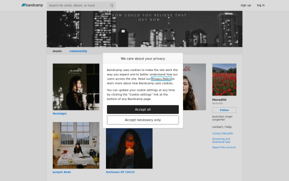
Task: Click the Report this account link
Action: [224, 147]
